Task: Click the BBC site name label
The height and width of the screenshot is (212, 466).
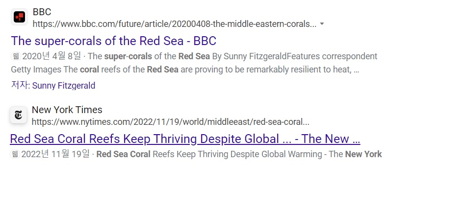Action: tap(42, 12)
